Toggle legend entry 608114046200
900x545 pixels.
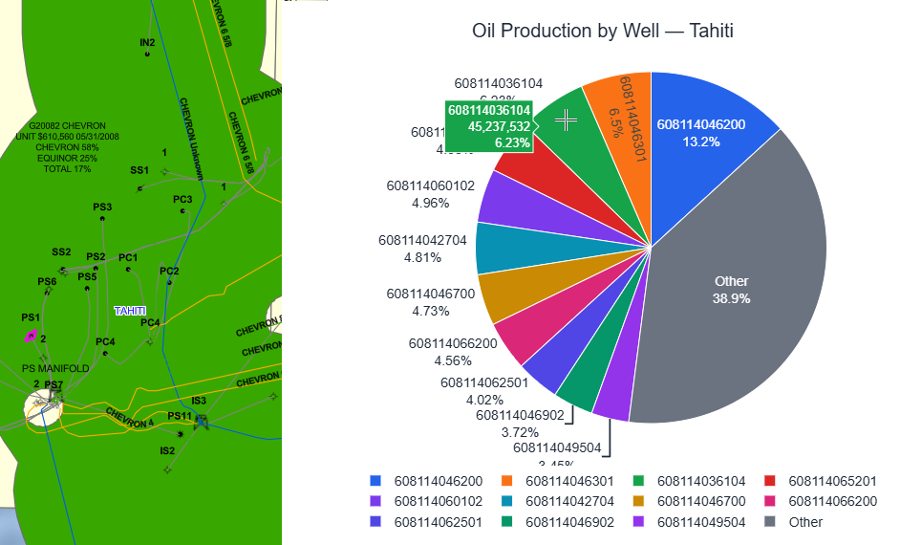pos(426,481)
